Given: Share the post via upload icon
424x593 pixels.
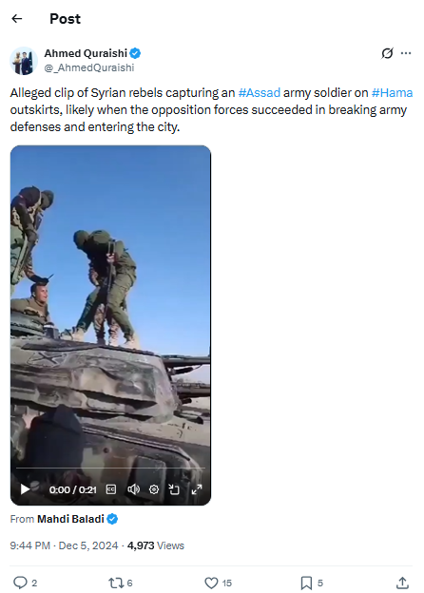Looking at the screenshot, I should (x=403, y=583).
